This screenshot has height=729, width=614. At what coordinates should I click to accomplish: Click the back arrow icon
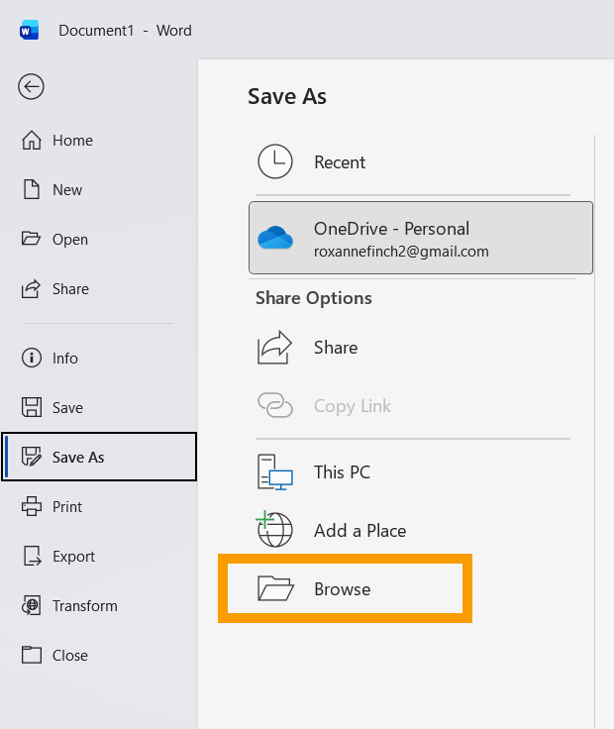coord(31,87)
